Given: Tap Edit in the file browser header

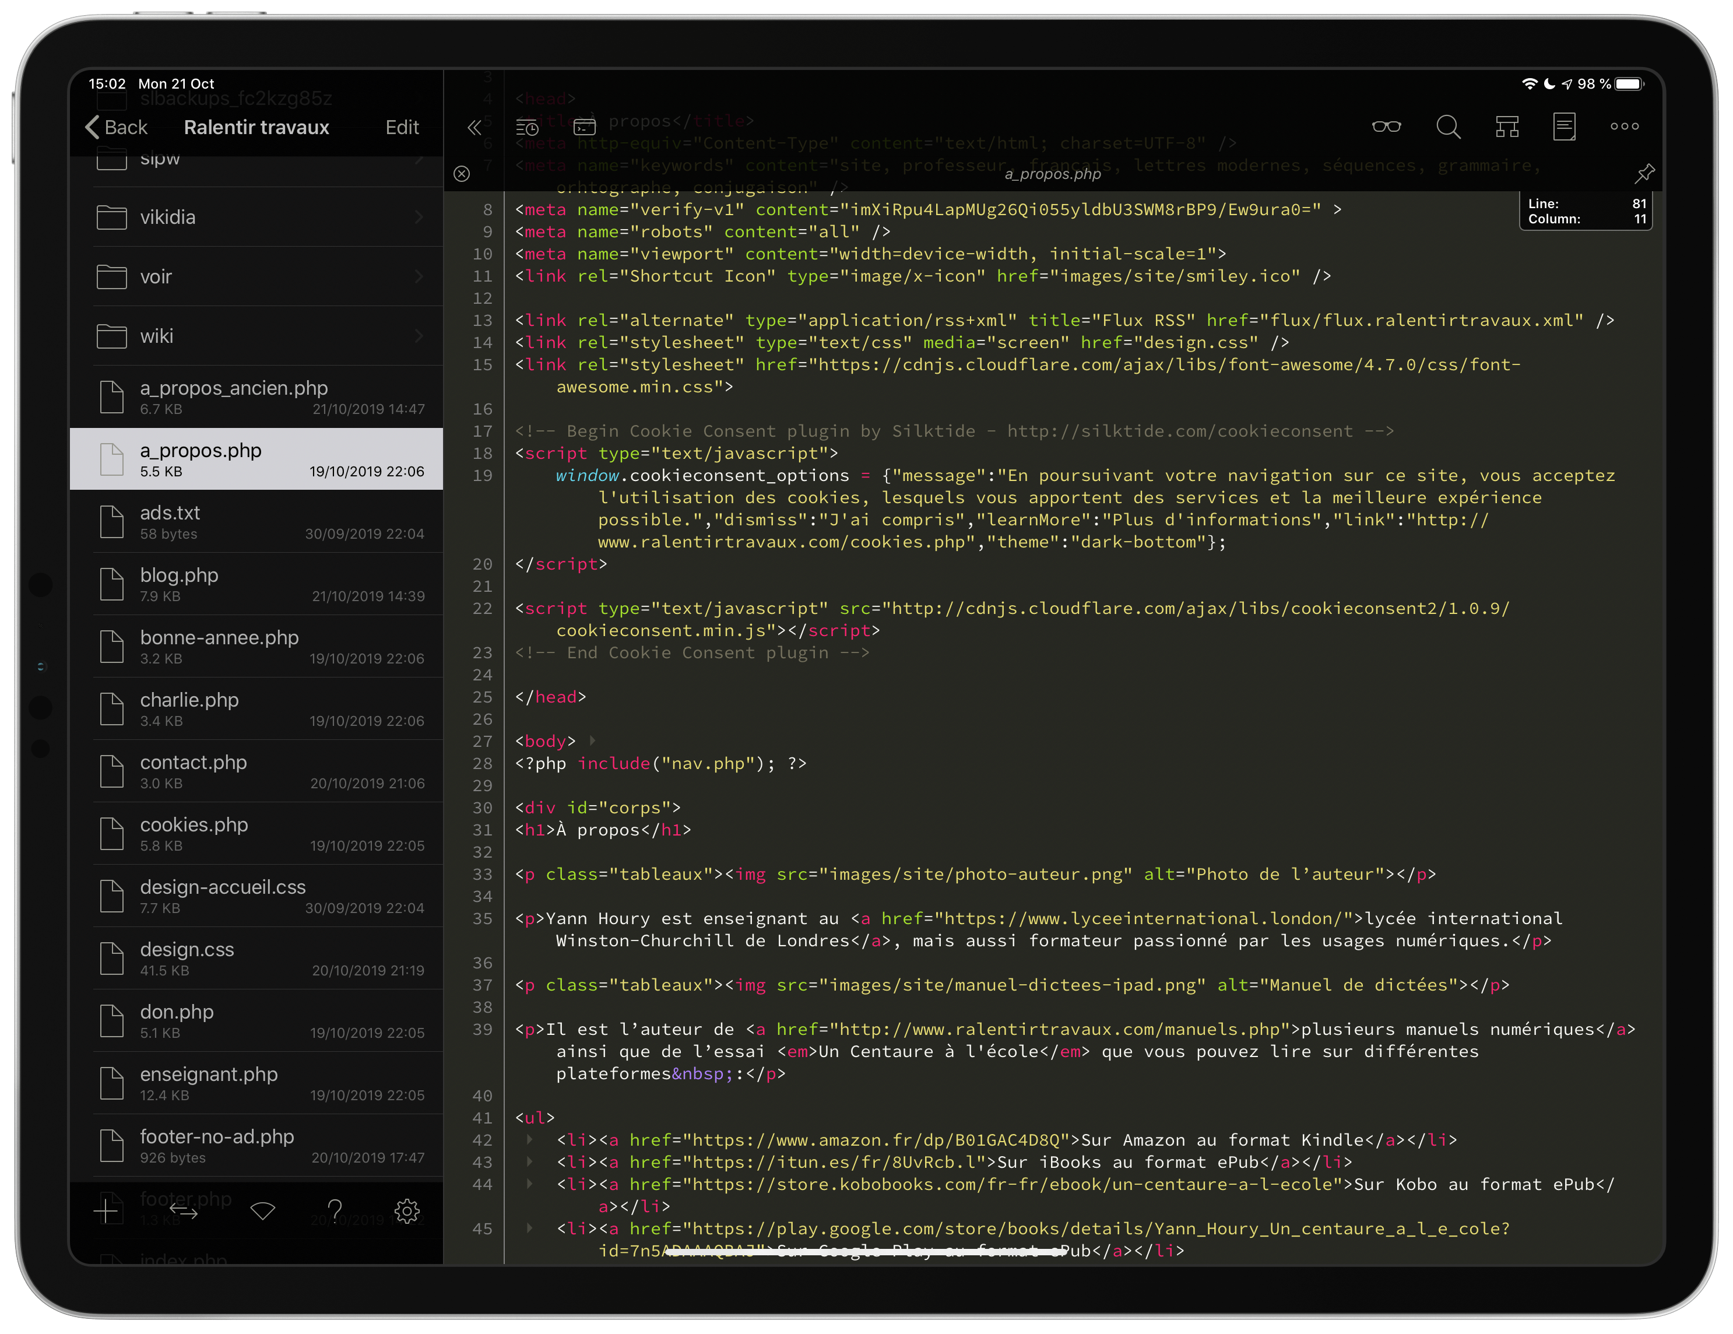Looking at the screenshot, I should [x=402, y=127].
